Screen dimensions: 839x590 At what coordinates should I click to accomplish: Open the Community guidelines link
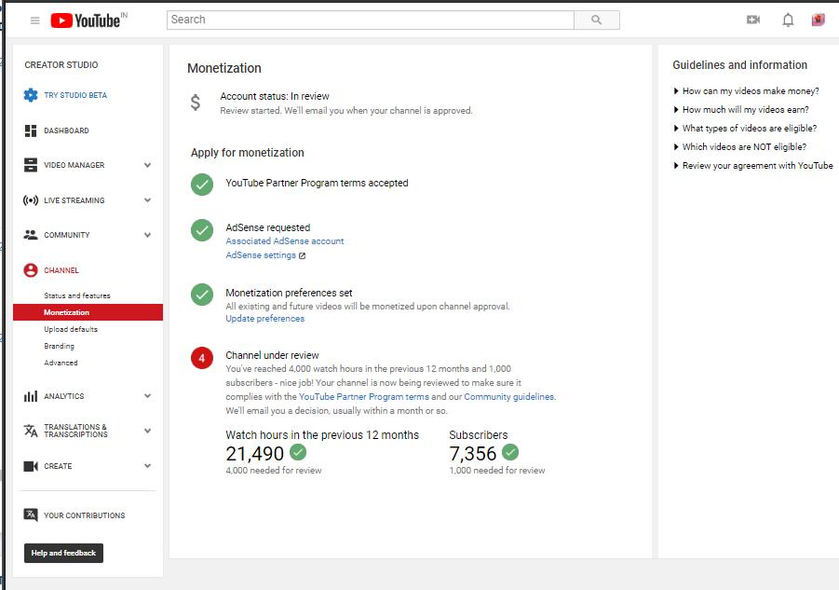click(x=508, y=397)
